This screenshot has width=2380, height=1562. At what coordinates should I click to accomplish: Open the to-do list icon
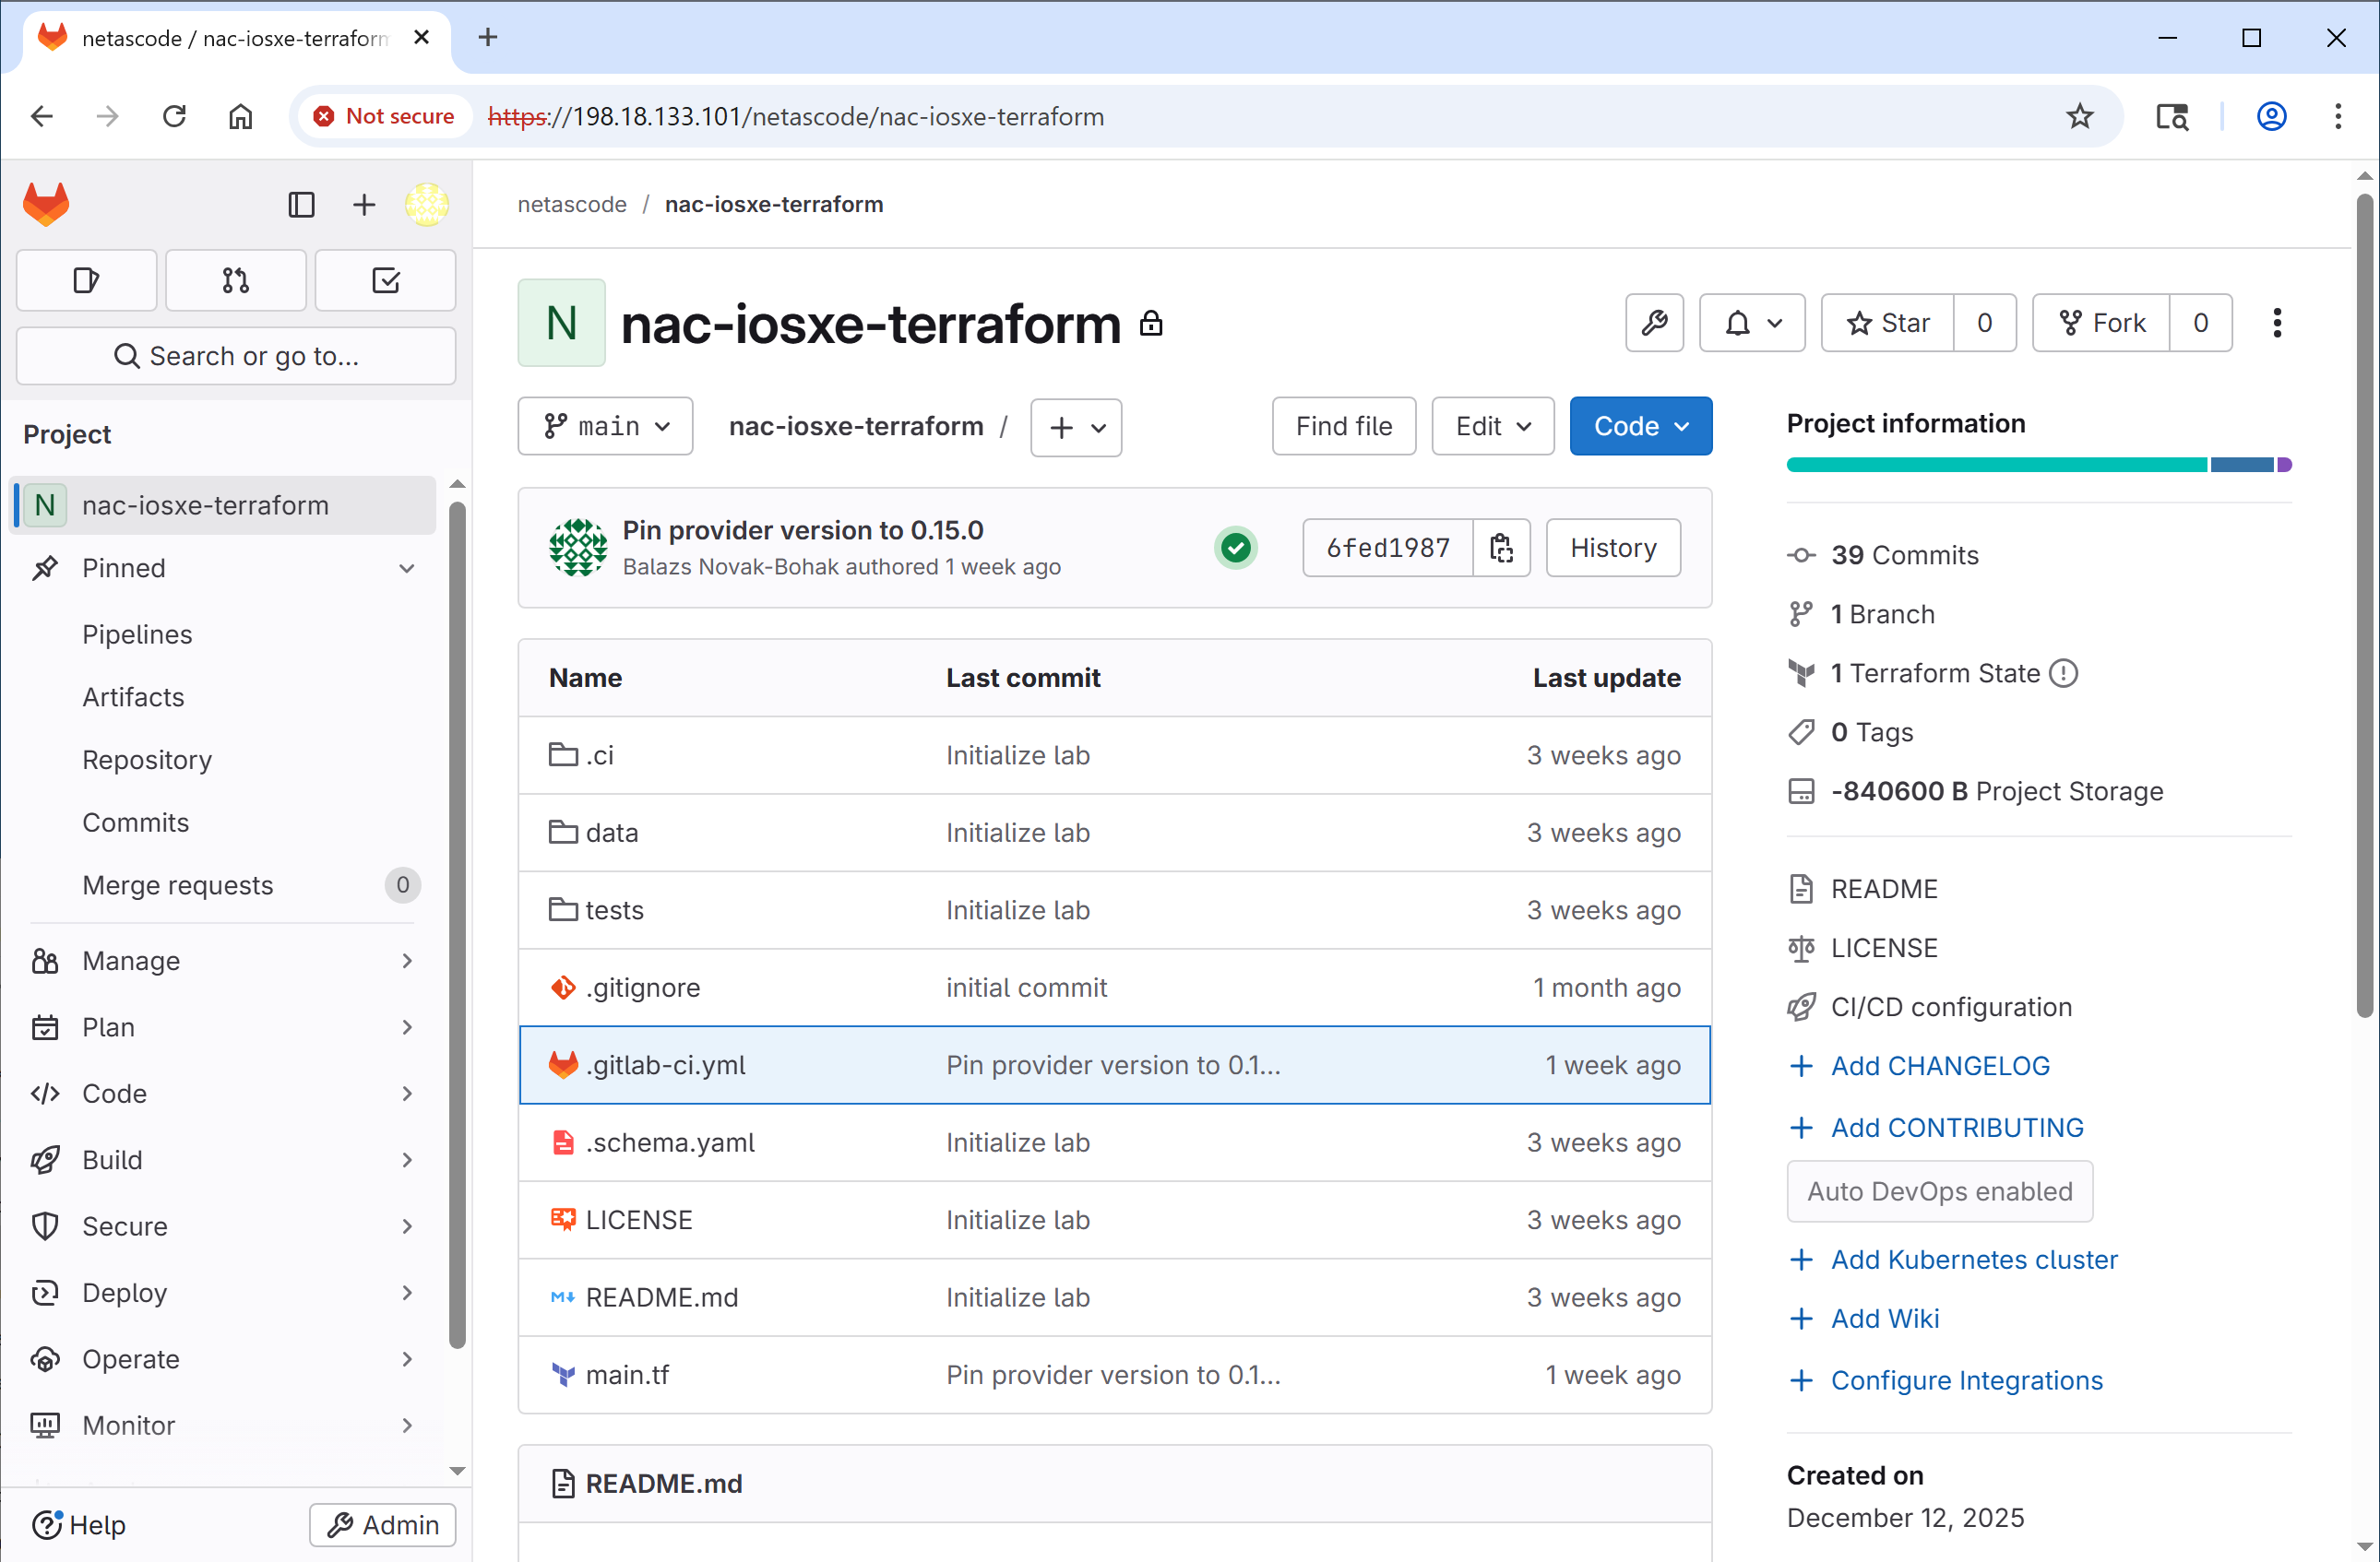point(386,281)
